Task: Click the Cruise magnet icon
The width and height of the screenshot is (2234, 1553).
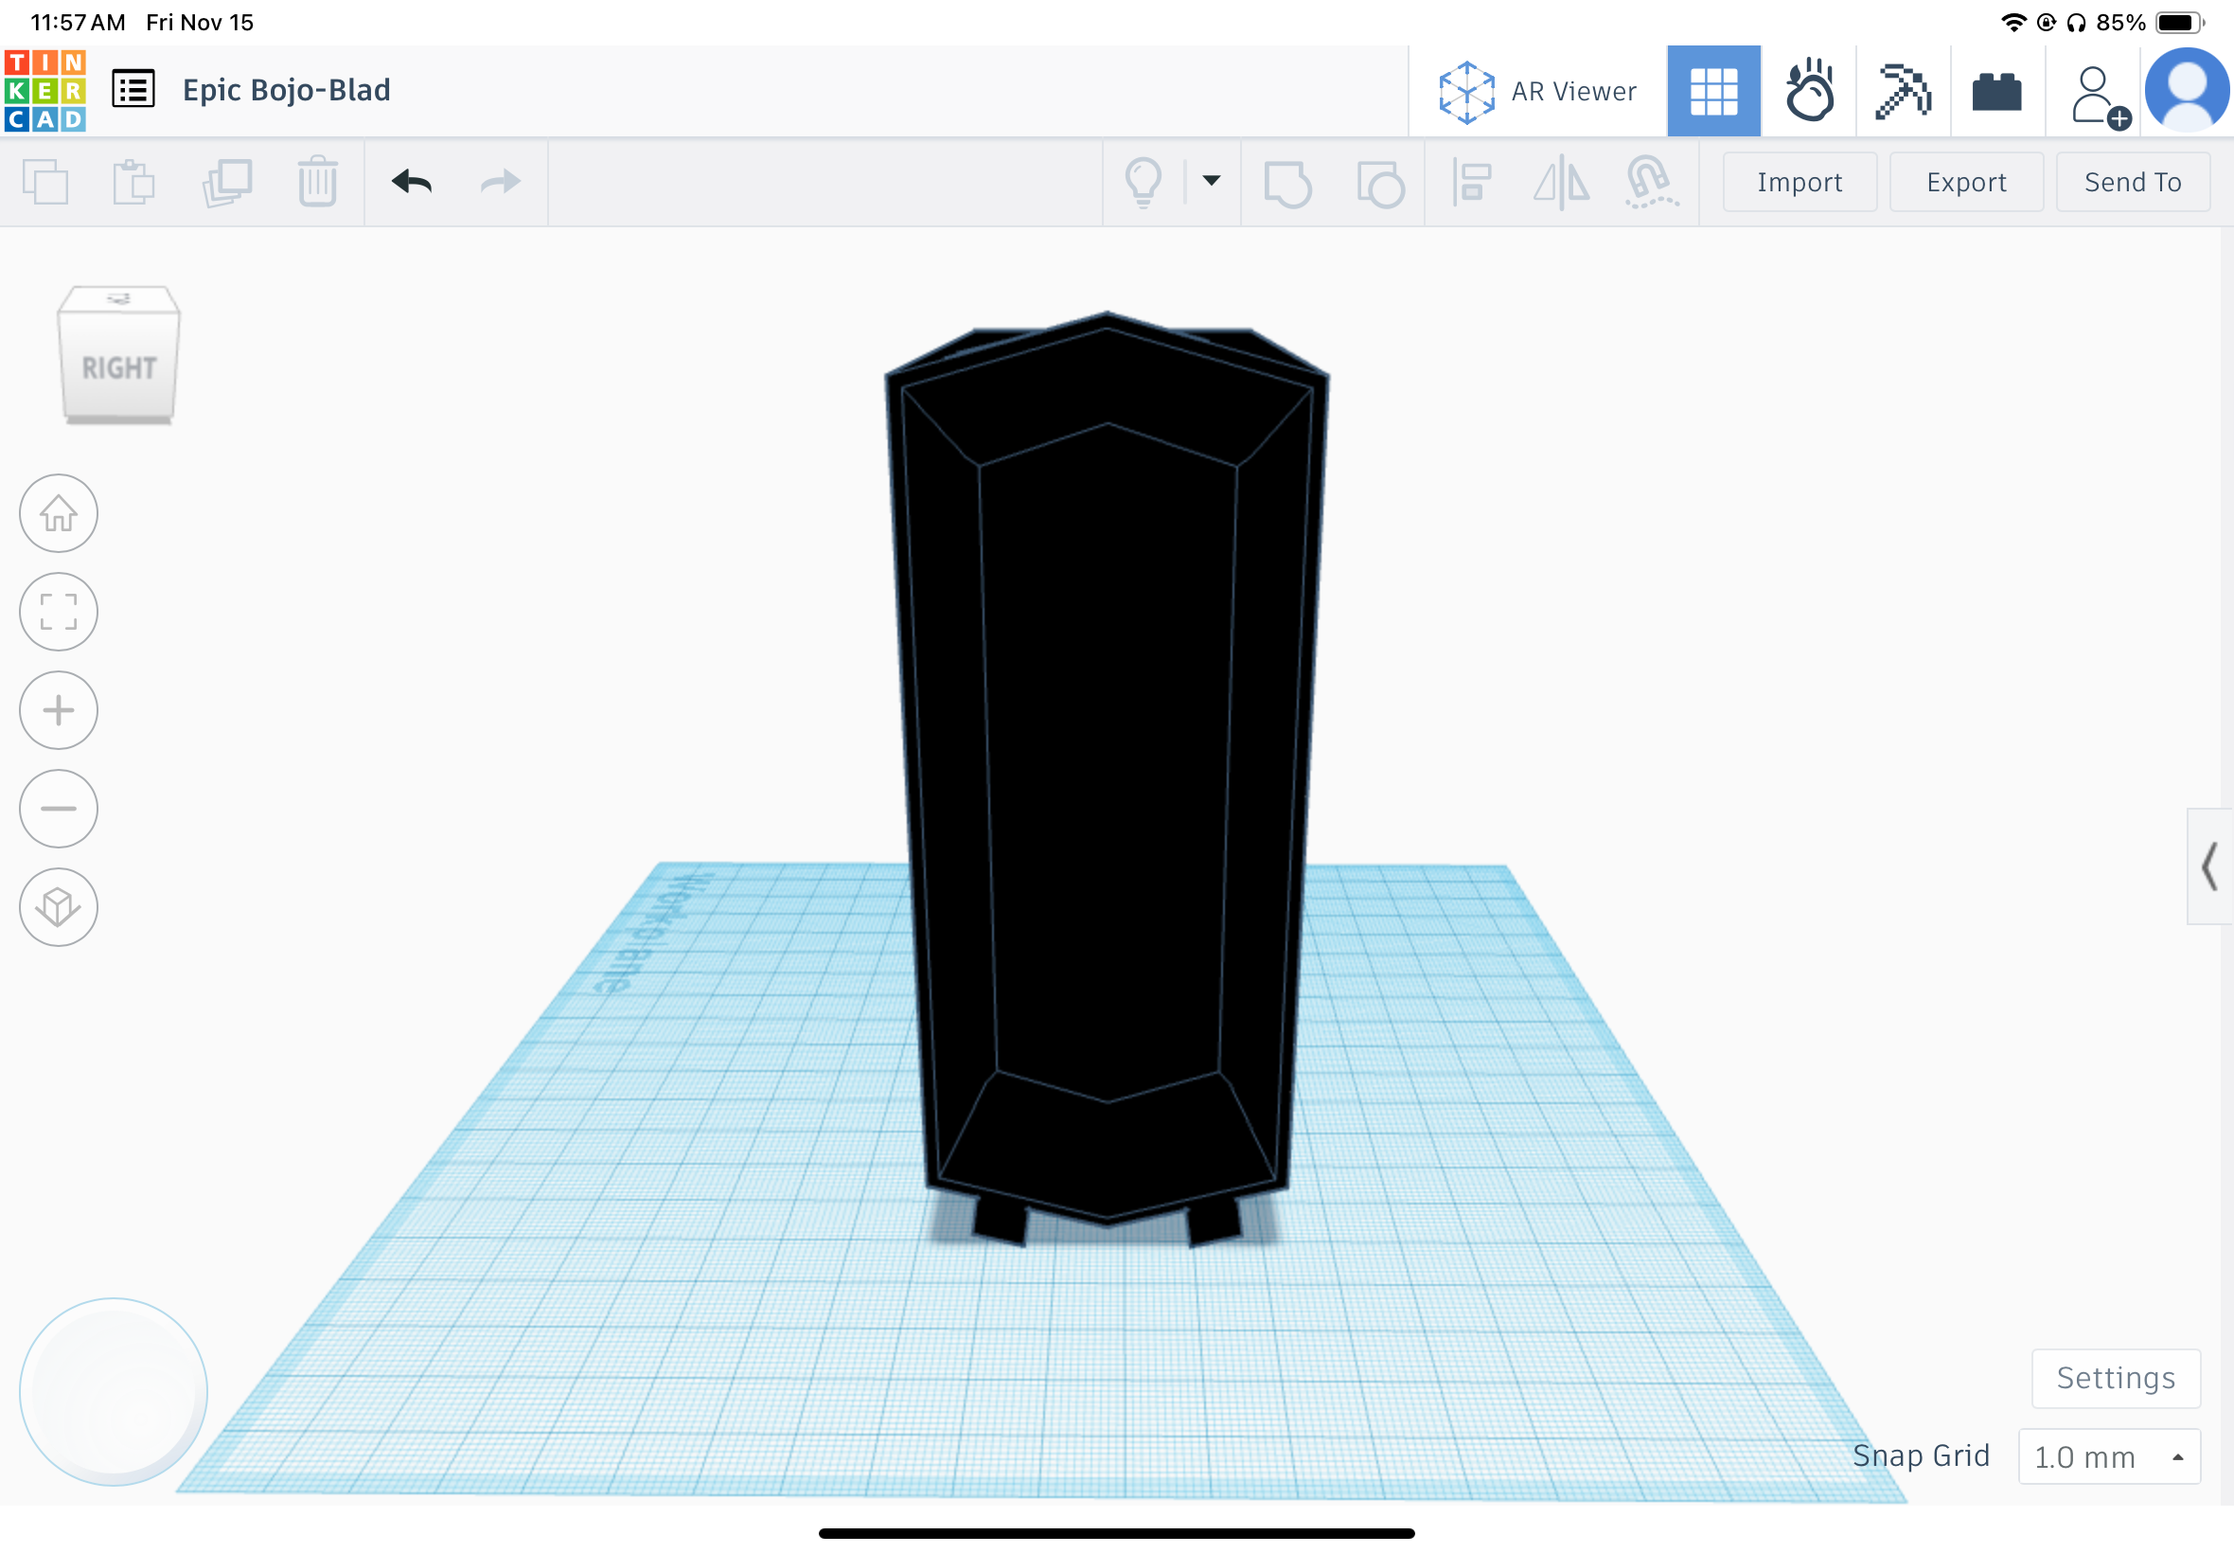Action: pos(1651,182)
